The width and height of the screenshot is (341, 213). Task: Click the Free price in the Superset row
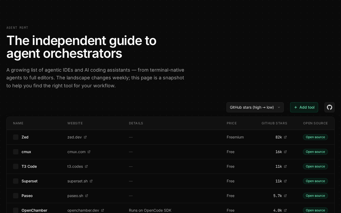pyautogui.click(x=230, y=181)
